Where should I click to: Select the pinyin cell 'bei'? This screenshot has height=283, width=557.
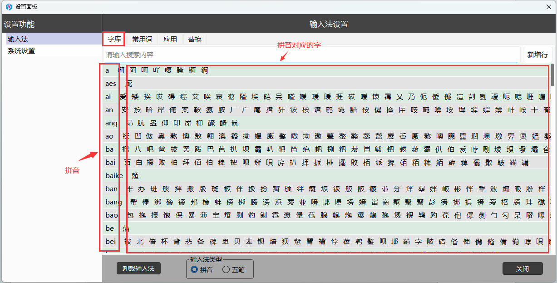click(111, 241)
